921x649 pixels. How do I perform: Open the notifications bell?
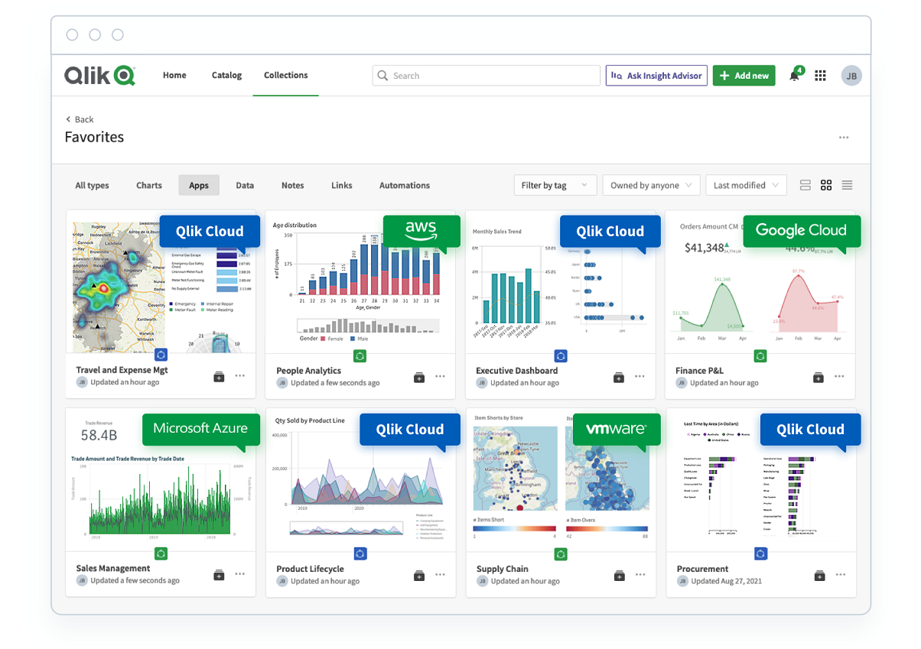(796, 75)
